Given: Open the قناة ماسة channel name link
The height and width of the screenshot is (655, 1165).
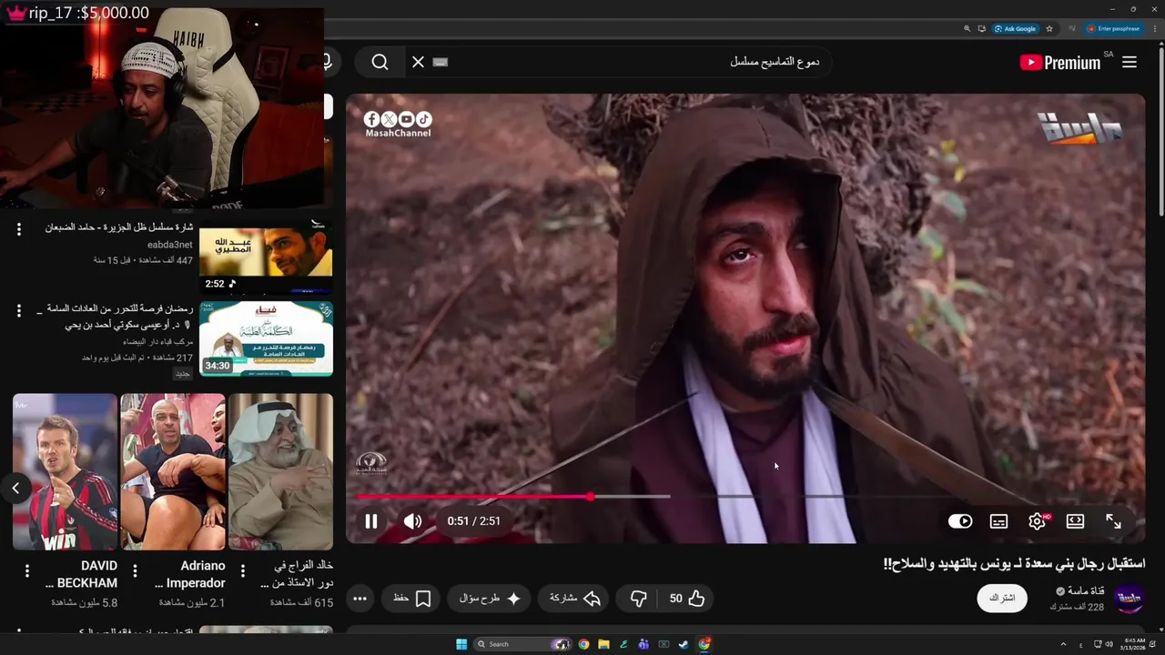Looking at the screenshot, I should [1085, 591].
